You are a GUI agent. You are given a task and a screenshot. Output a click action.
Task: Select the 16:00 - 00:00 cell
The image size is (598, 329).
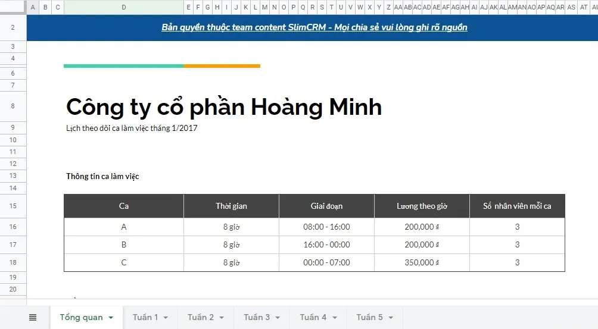point(327,245)
